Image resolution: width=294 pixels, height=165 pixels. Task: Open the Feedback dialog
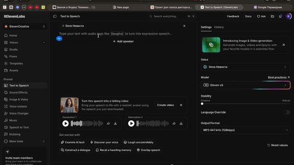[233, 16]
